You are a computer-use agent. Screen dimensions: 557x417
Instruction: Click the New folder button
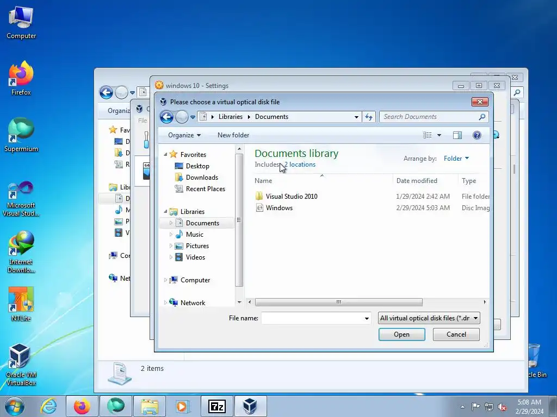point(233,135)
